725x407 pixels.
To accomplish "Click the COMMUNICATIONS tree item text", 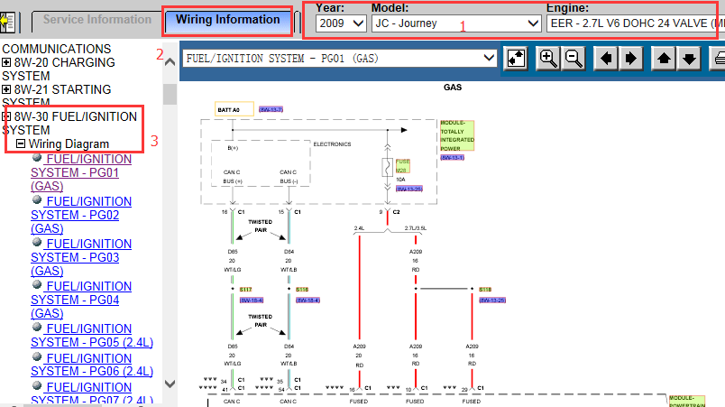I will [57, 49].
